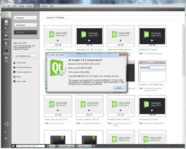Image resolution: width=186 pixels, height=149 pixels.
Task: Open the Application Output pane
Action: (66, 146)
